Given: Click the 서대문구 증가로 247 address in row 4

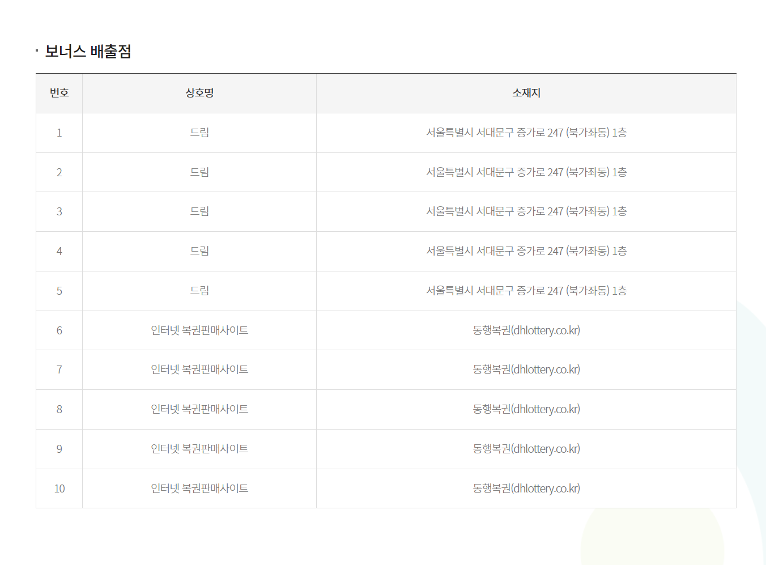Looking at the screenshot, I should (x=526, y=251).
